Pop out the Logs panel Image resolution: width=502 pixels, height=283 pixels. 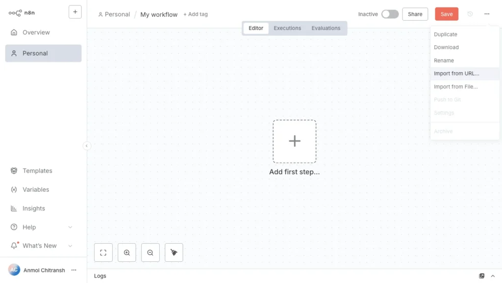482,276
